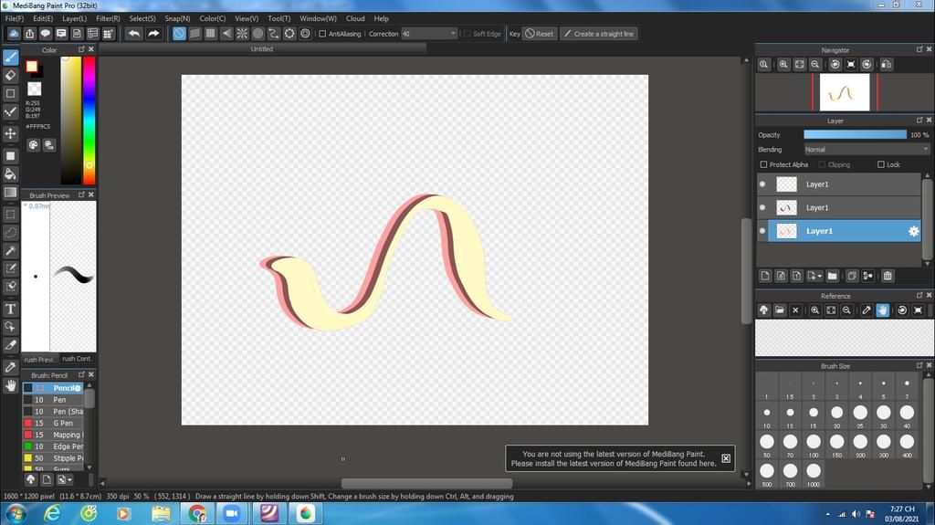Viewport: 935px width, 525px height.
Task: Click the cloud save icon in toolbar
Action: 14,34
